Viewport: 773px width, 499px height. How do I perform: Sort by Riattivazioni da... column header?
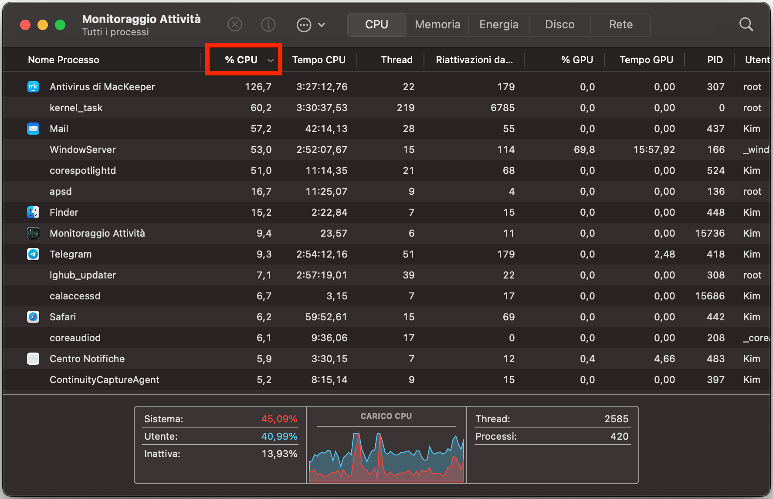point(474,60)
